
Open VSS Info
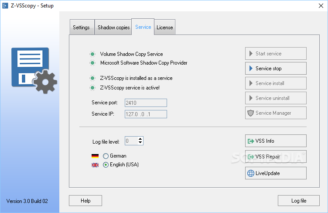(276, 141)
